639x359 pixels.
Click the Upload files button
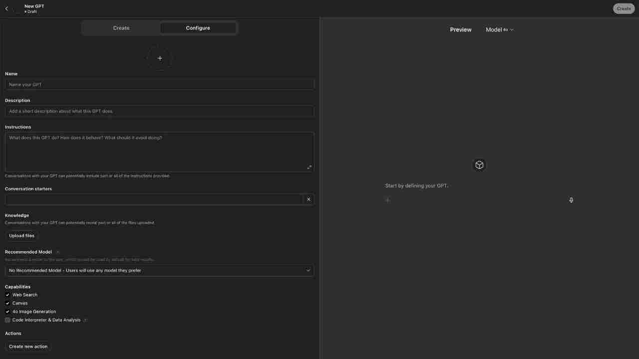pos(21,236)
